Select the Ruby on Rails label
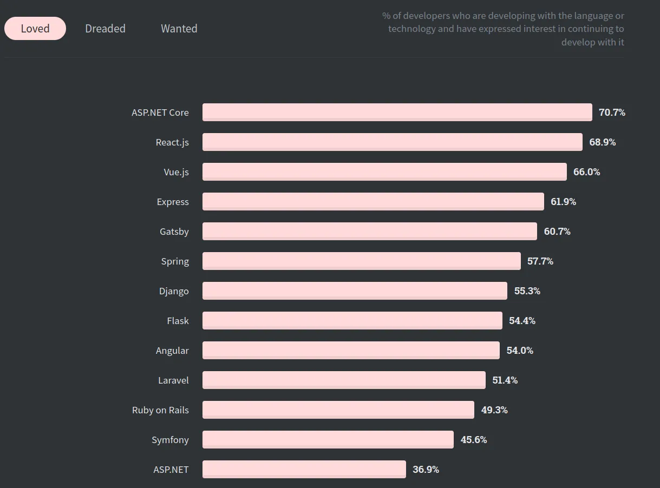Viewport: 660px width, 488px height. [160, 410]
